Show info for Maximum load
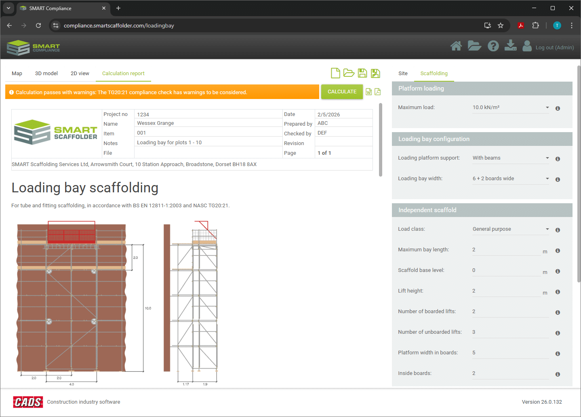The height and width of the screenshot is (417, 581). (558, 108)
